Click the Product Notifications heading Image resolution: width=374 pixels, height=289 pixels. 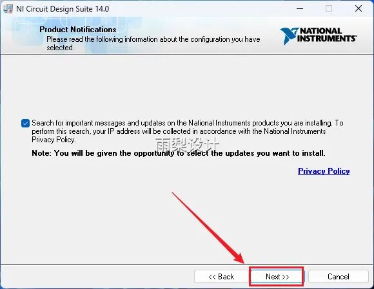78,30
